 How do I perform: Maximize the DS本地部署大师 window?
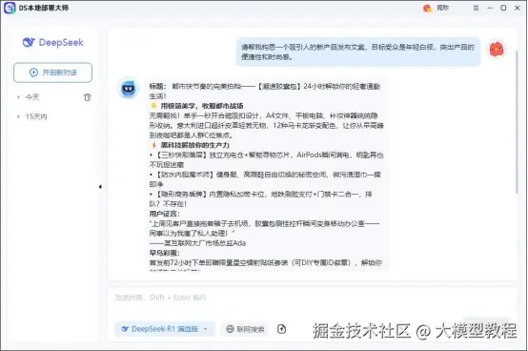pos(503,8)
